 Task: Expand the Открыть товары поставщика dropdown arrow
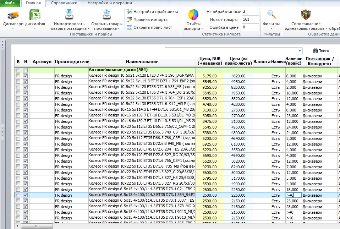pos(119,28)
